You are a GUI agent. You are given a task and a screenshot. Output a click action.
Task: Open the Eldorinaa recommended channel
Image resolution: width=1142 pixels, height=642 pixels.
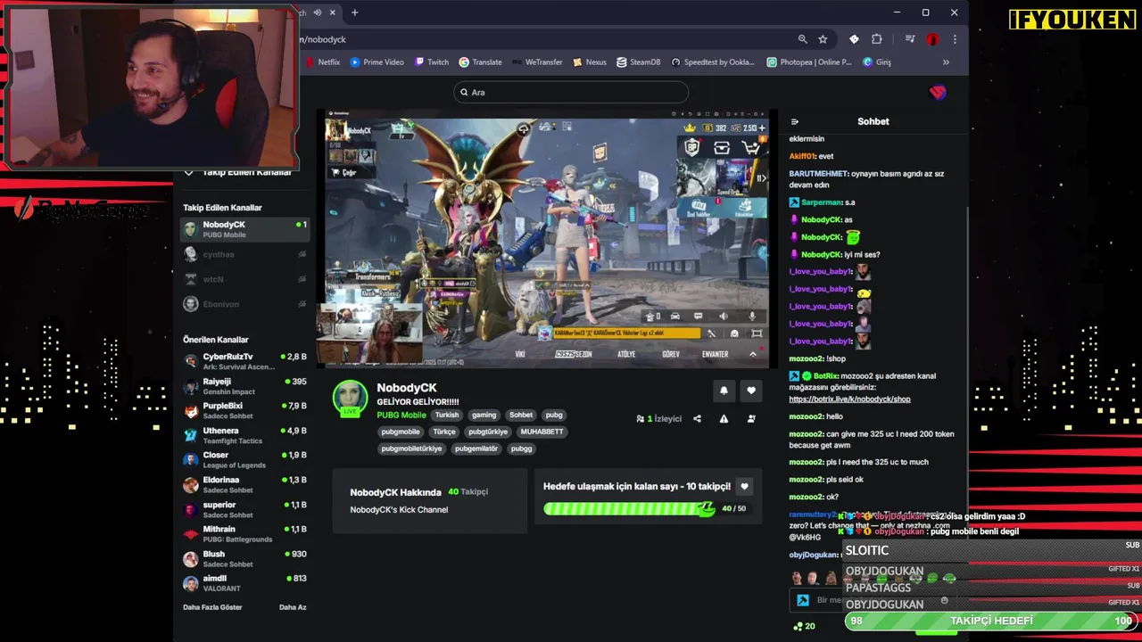244,485
